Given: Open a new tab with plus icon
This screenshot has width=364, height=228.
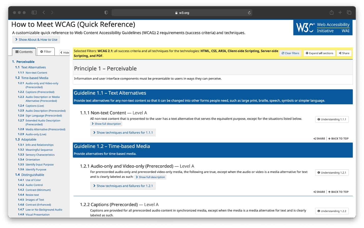Looking at the screenshot, I should [340, 12].
